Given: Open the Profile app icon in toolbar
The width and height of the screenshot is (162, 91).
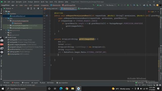Looking at the screenshot, I should [x=134, y=5].
